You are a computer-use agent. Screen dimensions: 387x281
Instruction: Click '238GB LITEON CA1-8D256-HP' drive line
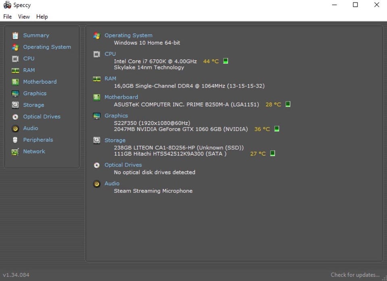pyautogui.click(x=179, y=148)
